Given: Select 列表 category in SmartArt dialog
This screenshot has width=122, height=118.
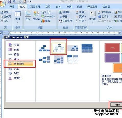Looking at the screenshot, I should (14, 50).
